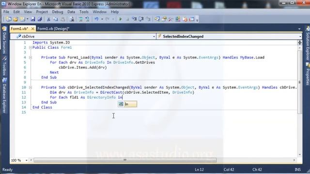Select the 'In' IntelliSense suggestion
The width and height of the screenshot is (310, 174).
point(127,104)
